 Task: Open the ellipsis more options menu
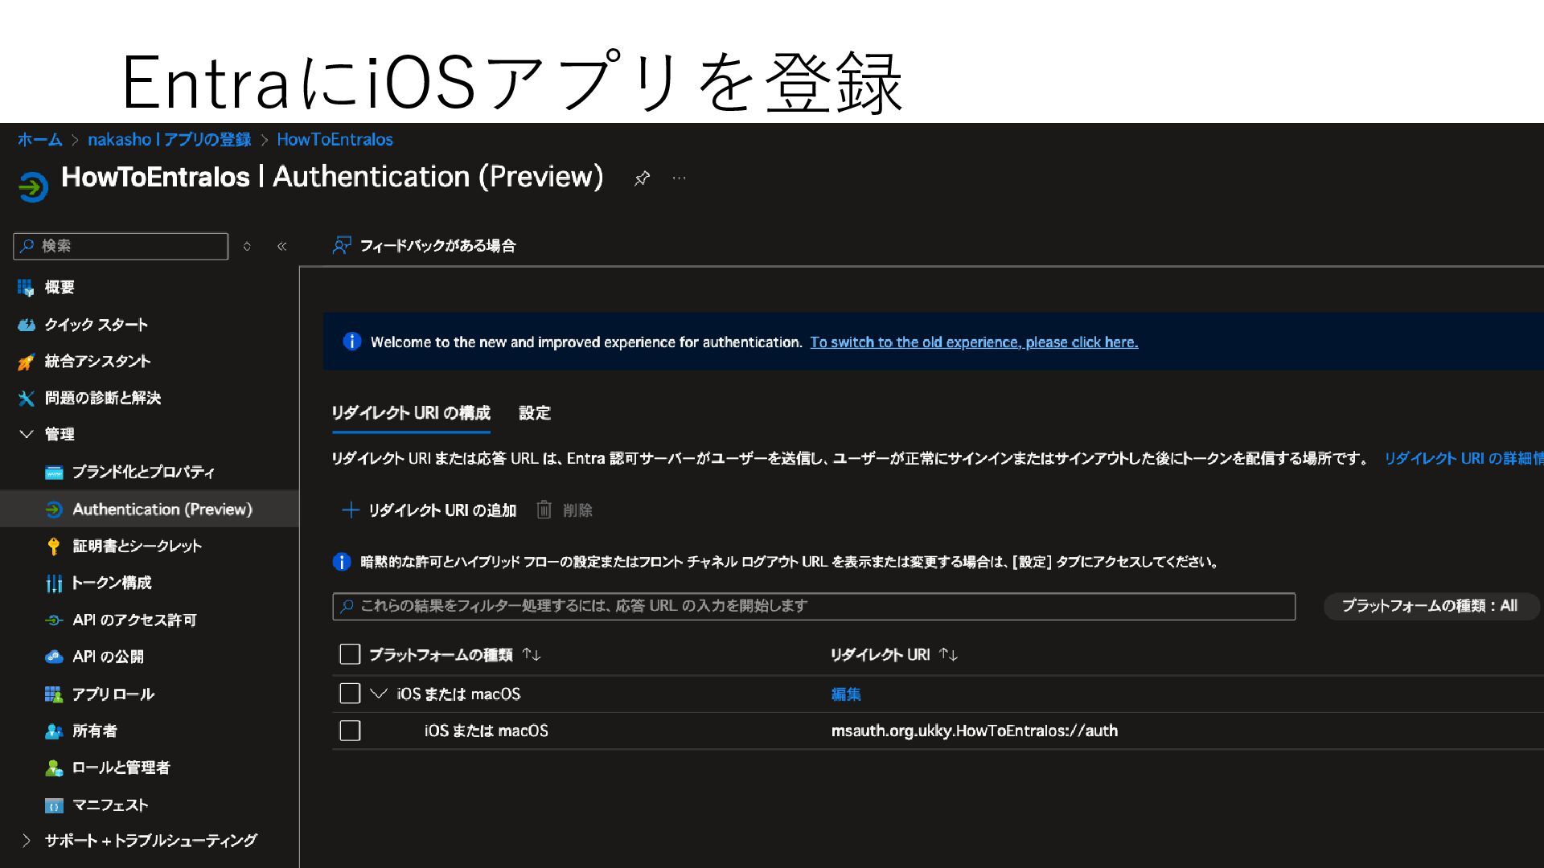679,178
